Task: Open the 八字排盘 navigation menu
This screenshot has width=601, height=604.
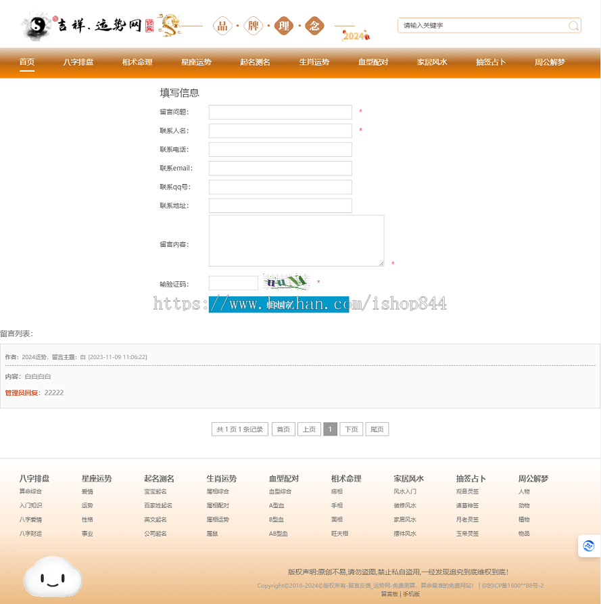Action: point(78,62)
